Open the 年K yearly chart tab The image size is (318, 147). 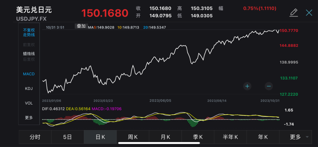(x=263, y=137)
